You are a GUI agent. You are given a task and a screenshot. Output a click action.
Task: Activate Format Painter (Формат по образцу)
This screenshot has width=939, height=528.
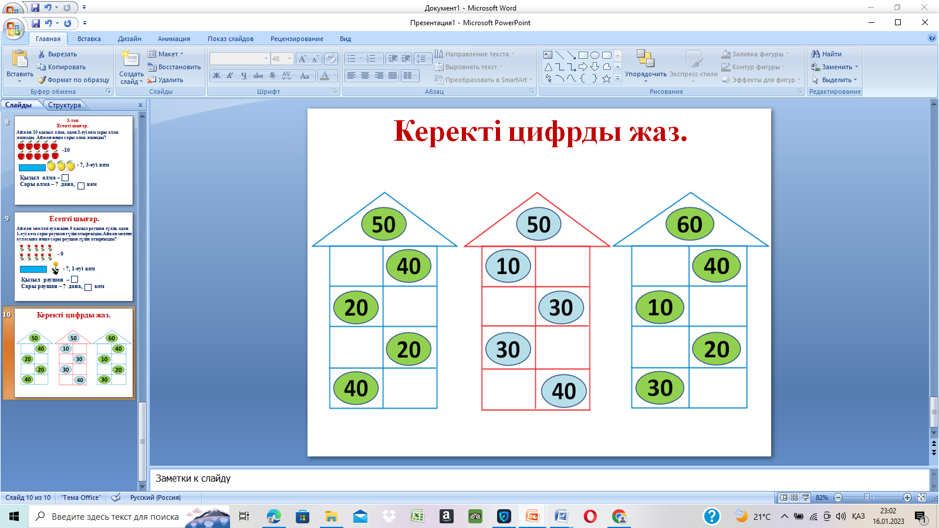click(73, 80)
